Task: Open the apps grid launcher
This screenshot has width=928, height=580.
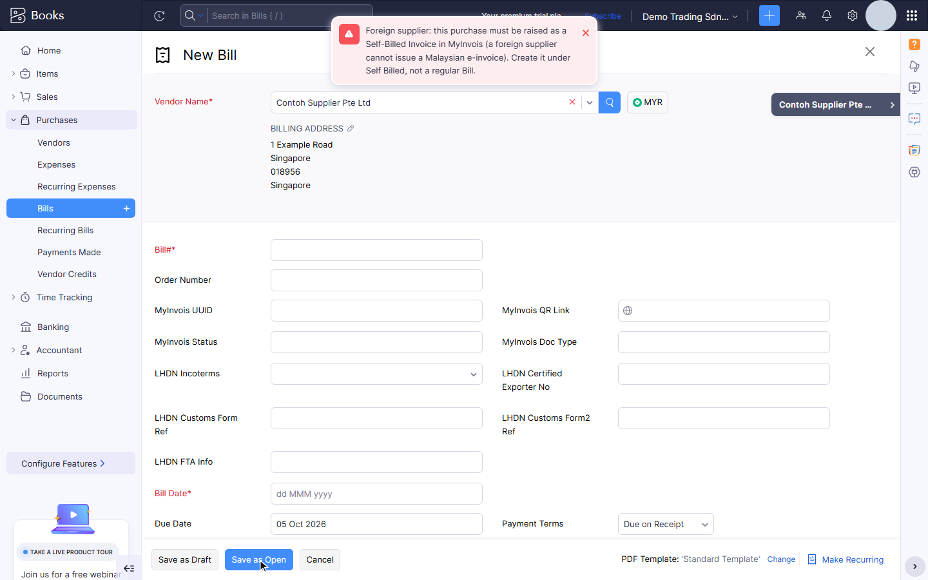Action: click(911, 15)
